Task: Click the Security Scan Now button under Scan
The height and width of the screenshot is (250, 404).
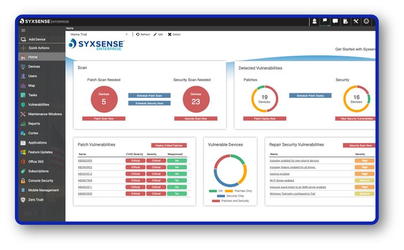Action: tap(196, 119)
